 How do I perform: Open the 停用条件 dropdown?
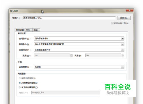79,44
